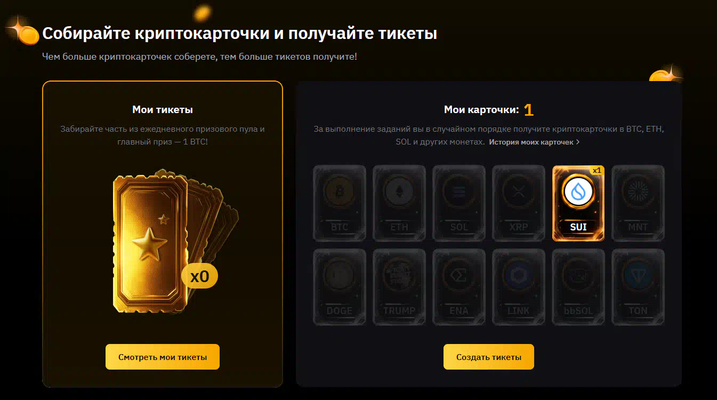Click the SOL crypto card

[x=459, y=203]
